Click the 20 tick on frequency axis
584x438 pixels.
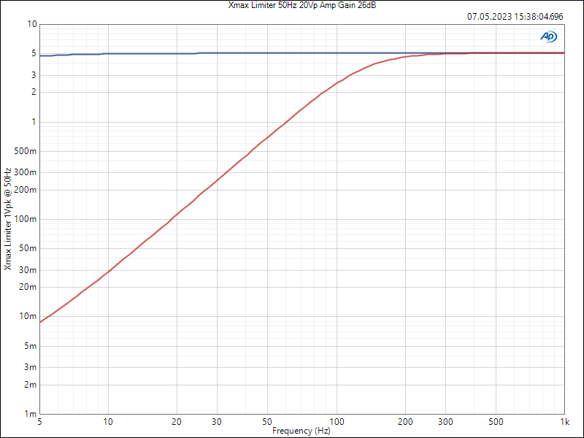[177, 422]
